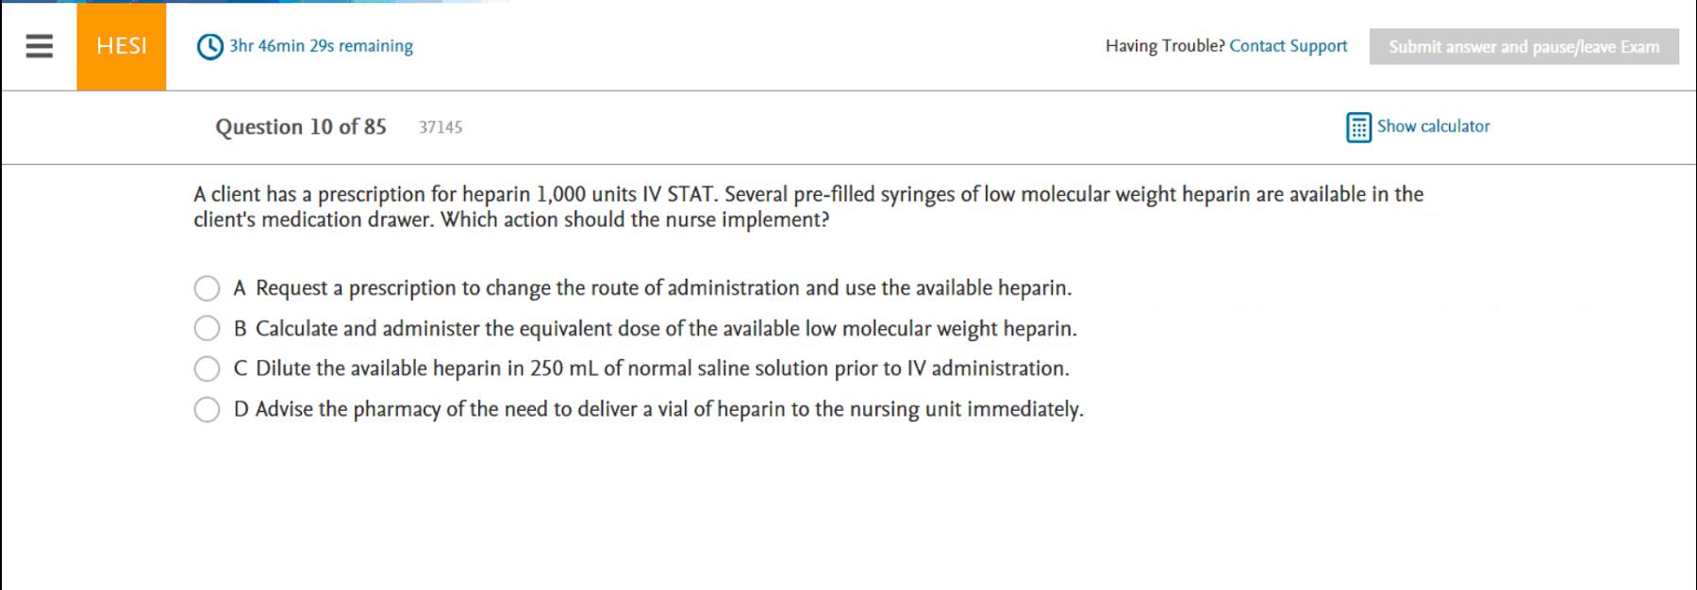Click the heparin question stem text
The width and height of the screenshot is (1697, 590).
coord(807,206)
